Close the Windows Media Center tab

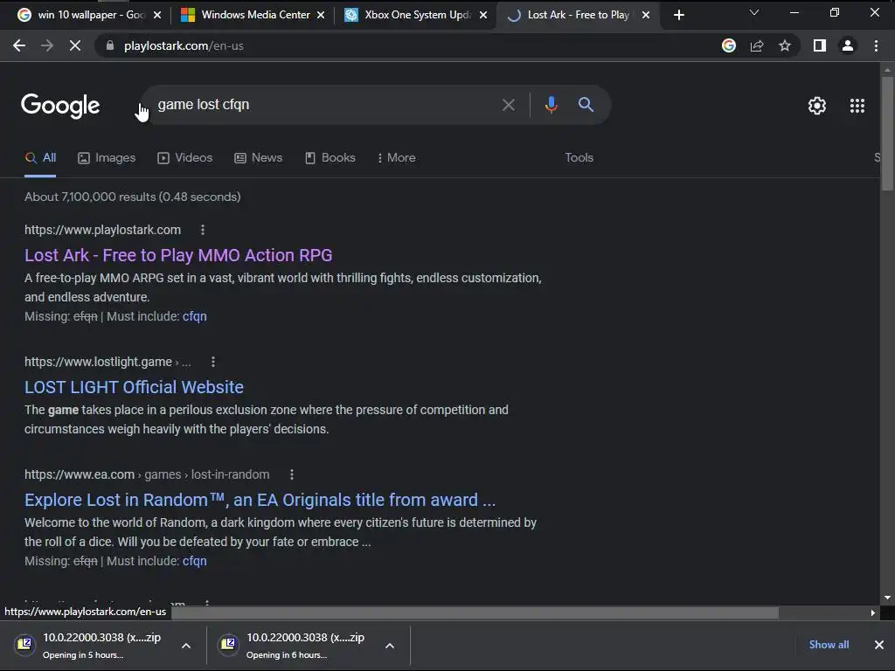point(321,15)
